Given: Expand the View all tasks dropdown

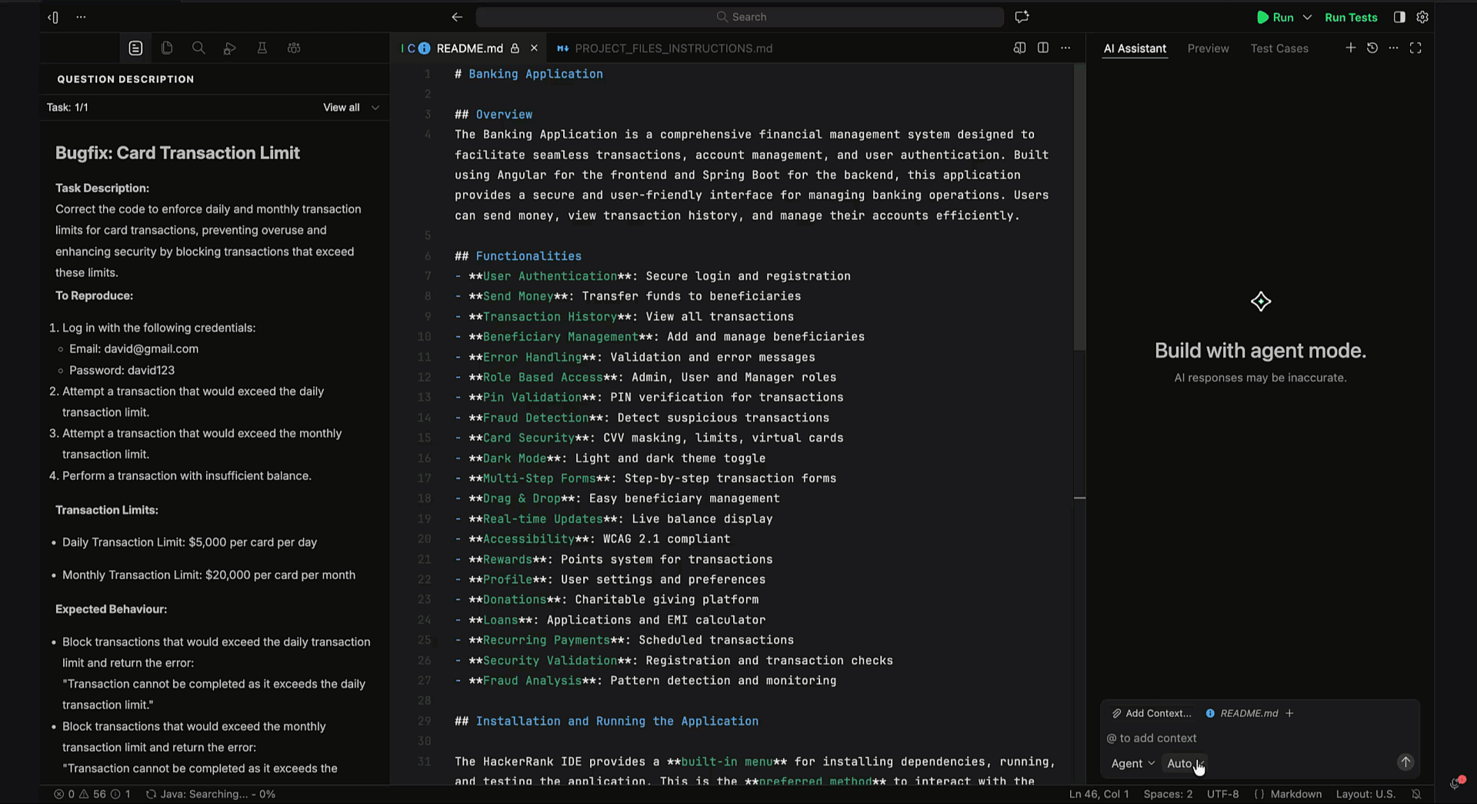Looking at the screenshot, I should pyautogui.click(x=350, y=108).
